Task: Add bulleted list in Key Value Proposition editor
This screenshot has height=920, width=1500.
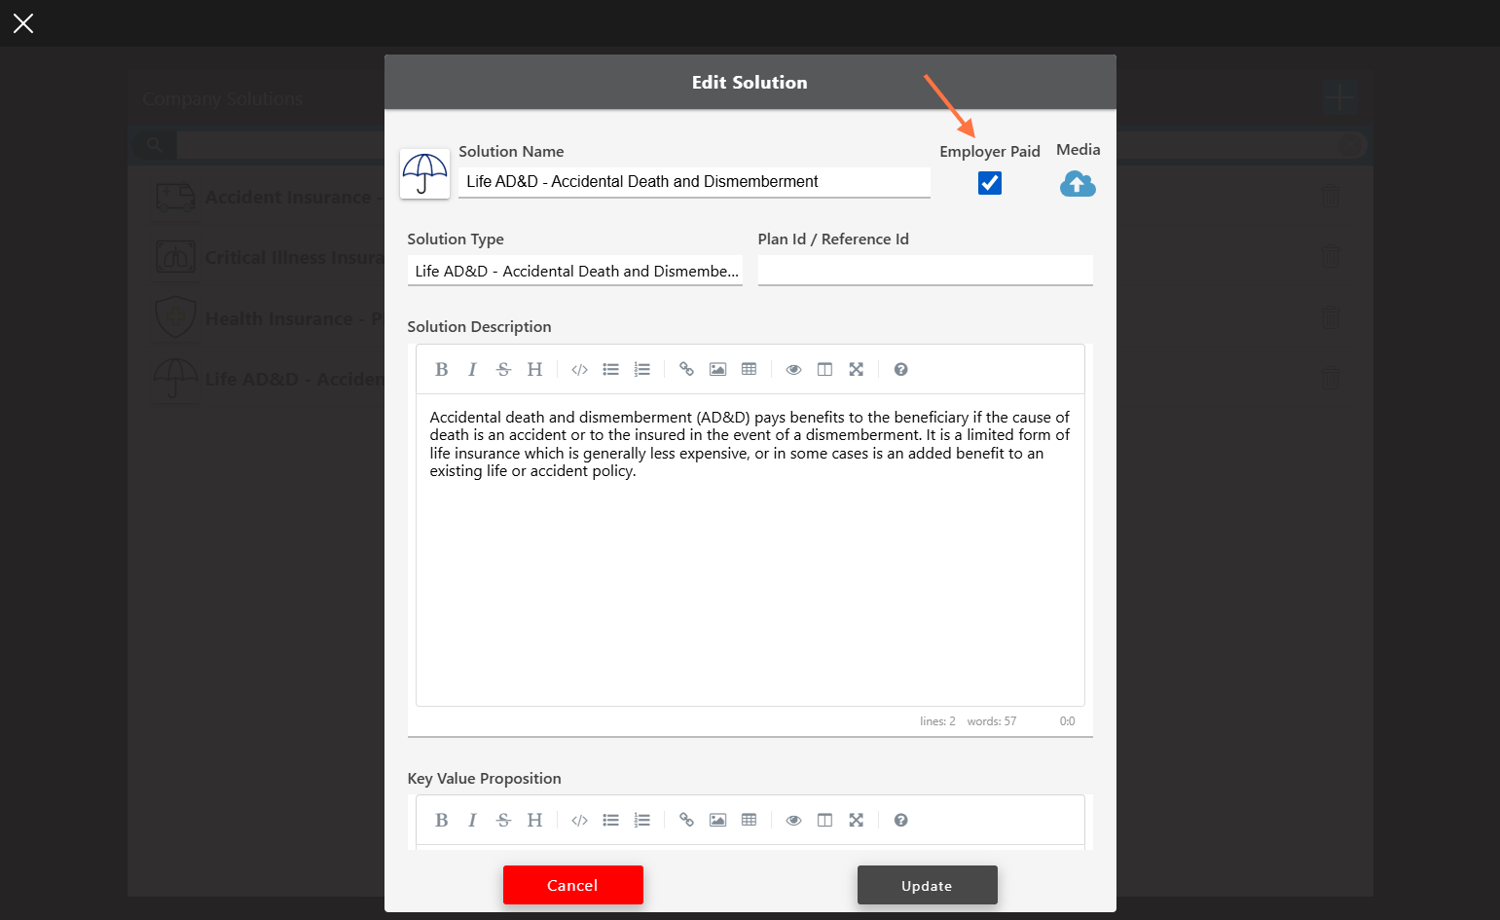Action: pos(610,820)
